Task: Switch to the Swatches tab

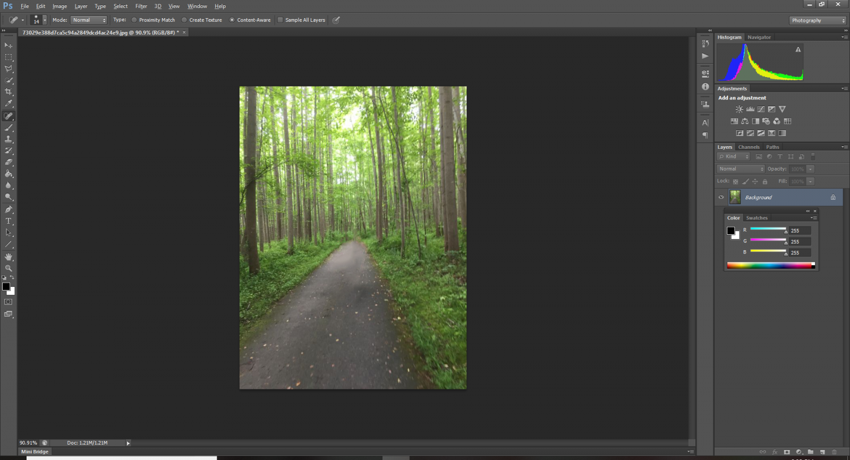Action: pyautogui.click(x=756, y=218)
